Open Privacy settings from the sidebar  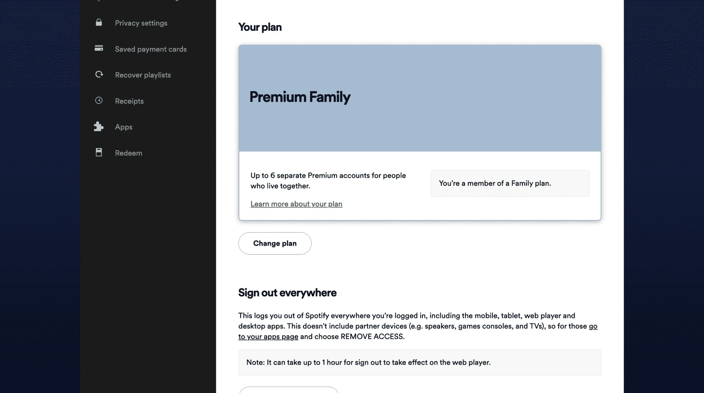[141, 23]
